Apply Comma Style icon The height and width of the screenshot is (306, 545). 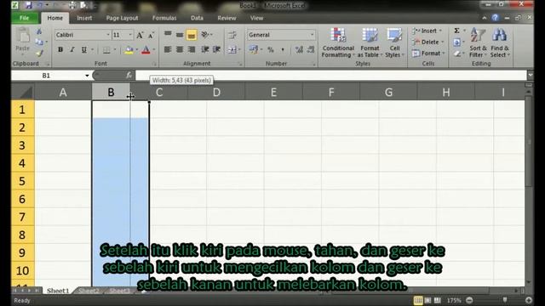tap(283, 50)
